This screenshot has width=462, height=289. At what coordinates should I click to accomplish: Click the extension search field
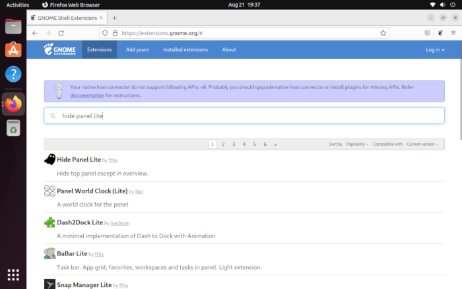click(244, 115)
